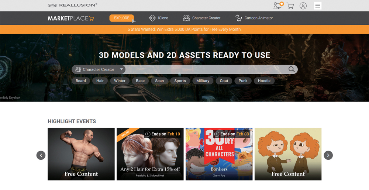
Task: Select the Hoodie tag
Action: point(264,81)
